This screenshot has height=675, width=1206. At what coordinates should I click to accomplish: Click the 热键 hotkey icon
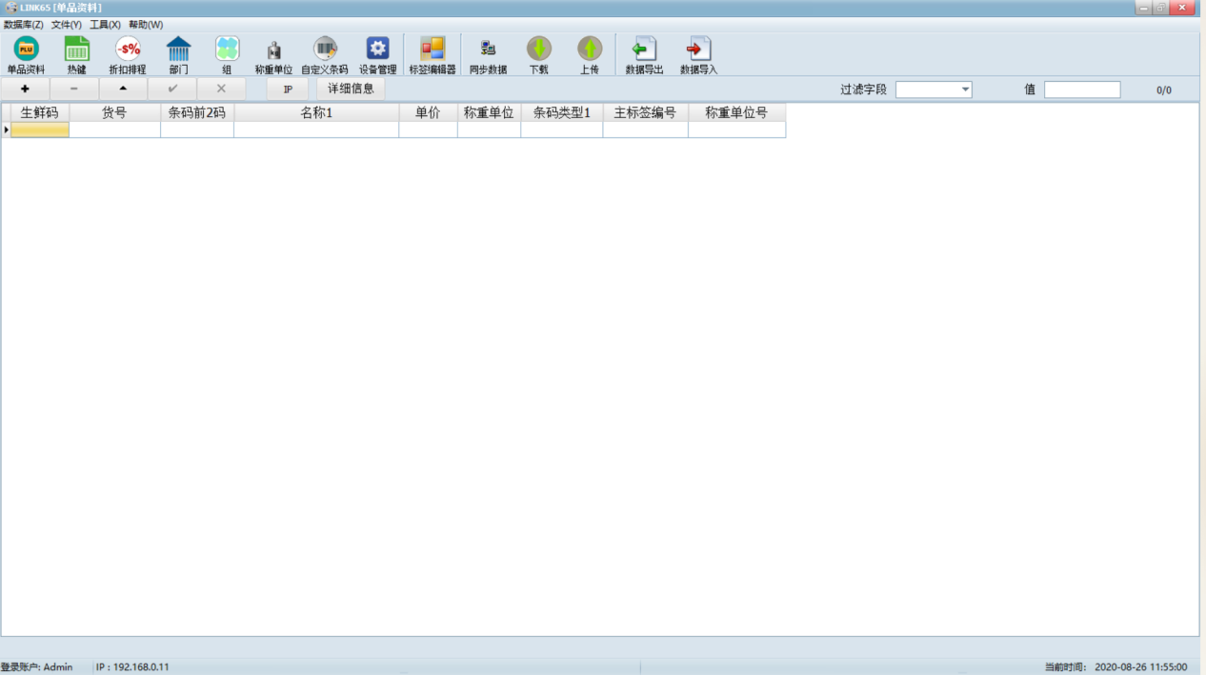[76, 50]
